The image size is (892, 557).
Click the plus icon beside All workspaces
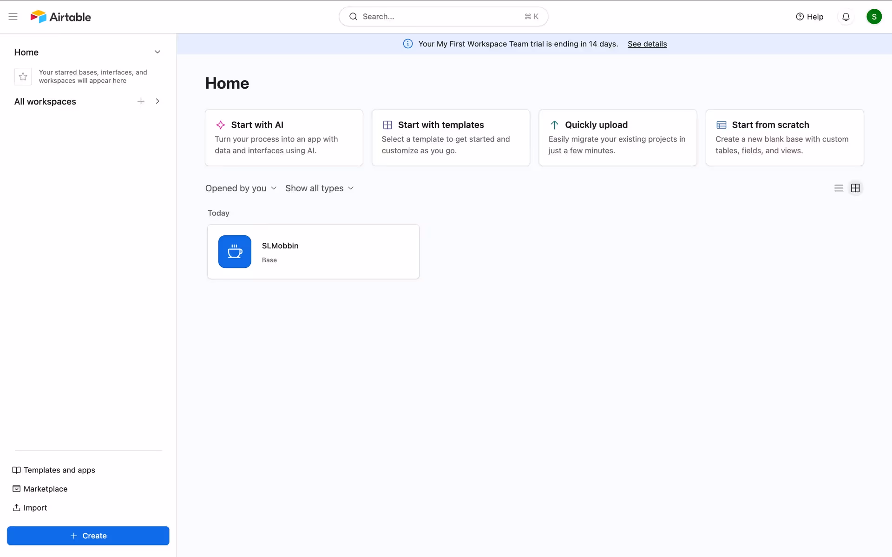click(x=141, y=101)
